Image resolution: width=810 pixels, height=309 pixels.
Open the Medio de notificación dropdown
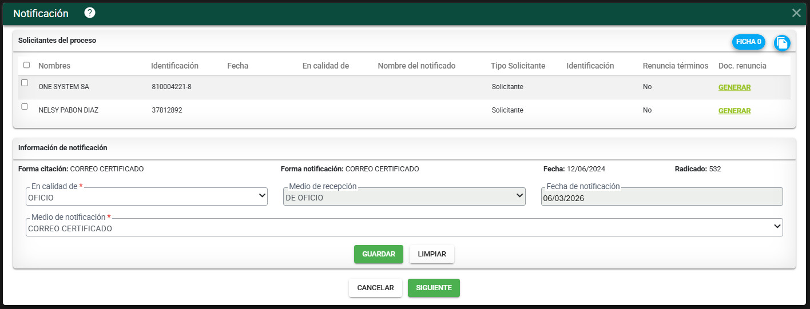point(404,227)
